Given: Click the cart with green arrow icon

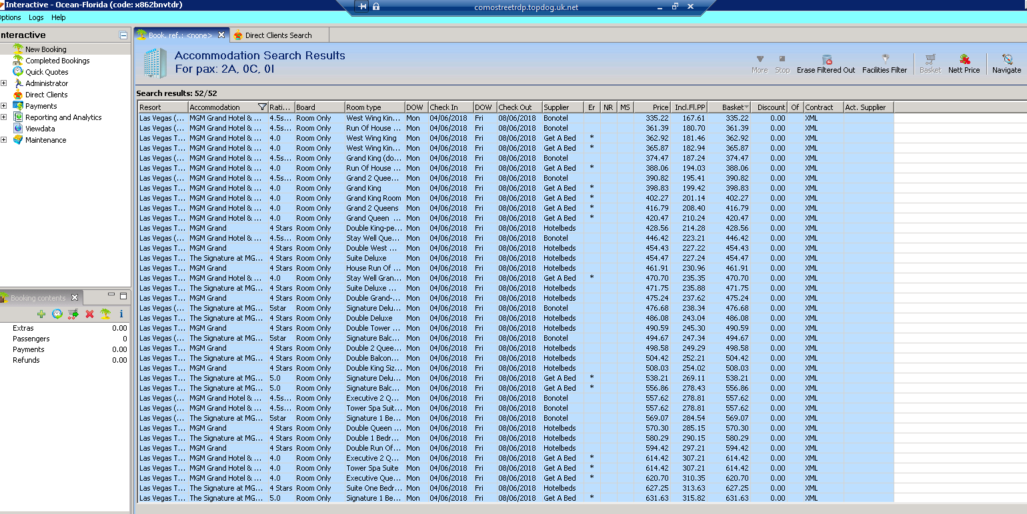Looking at the screenshot, I should [x=73, y=314].
